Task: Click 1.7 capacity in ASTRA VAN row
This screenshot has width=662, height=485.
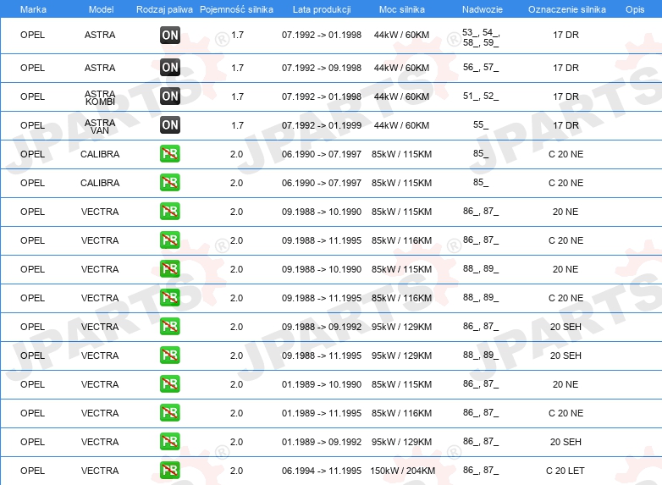Action: [x=237, y=125]
